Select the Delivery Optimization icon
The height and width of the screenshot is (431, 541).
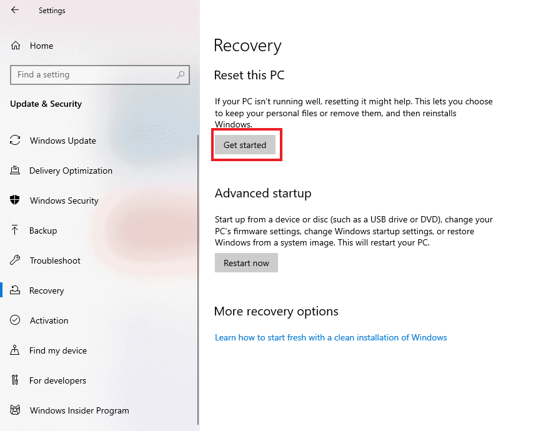click(15, 171)
